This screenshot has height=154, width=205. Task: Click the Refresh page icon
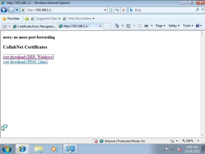(117, 10)
